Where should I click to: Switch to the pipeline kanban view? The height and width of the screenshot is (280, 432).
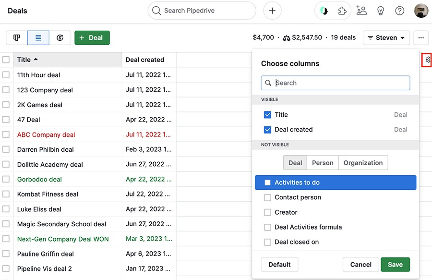point(17,37)
